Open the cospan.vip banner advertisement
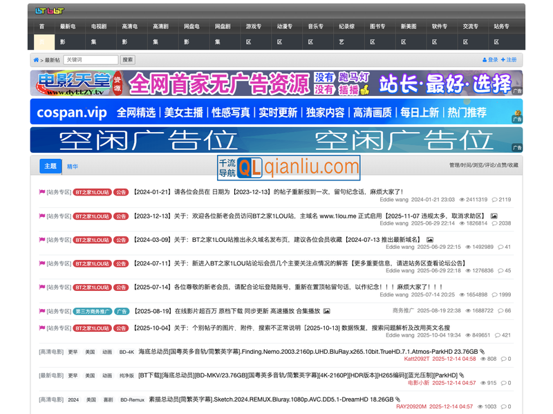The width and height of the screenshot is (553, 414). (276, 112)
